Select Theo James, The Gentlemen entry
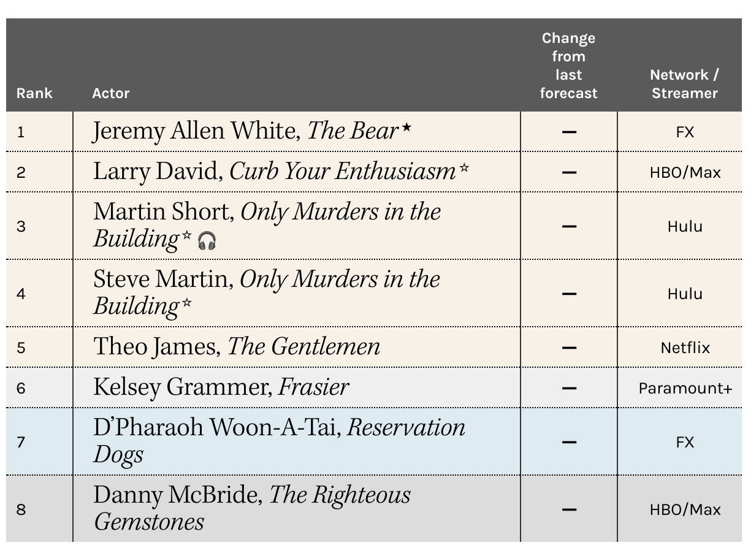Screen dimensions: 748x548 pos(237,347)
